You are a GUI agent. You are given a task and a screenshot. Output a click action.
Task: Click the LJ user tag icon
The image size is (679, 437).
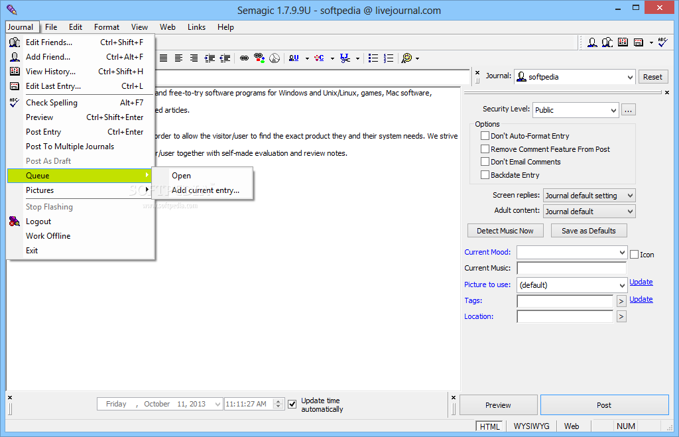(x=294, y=58)
